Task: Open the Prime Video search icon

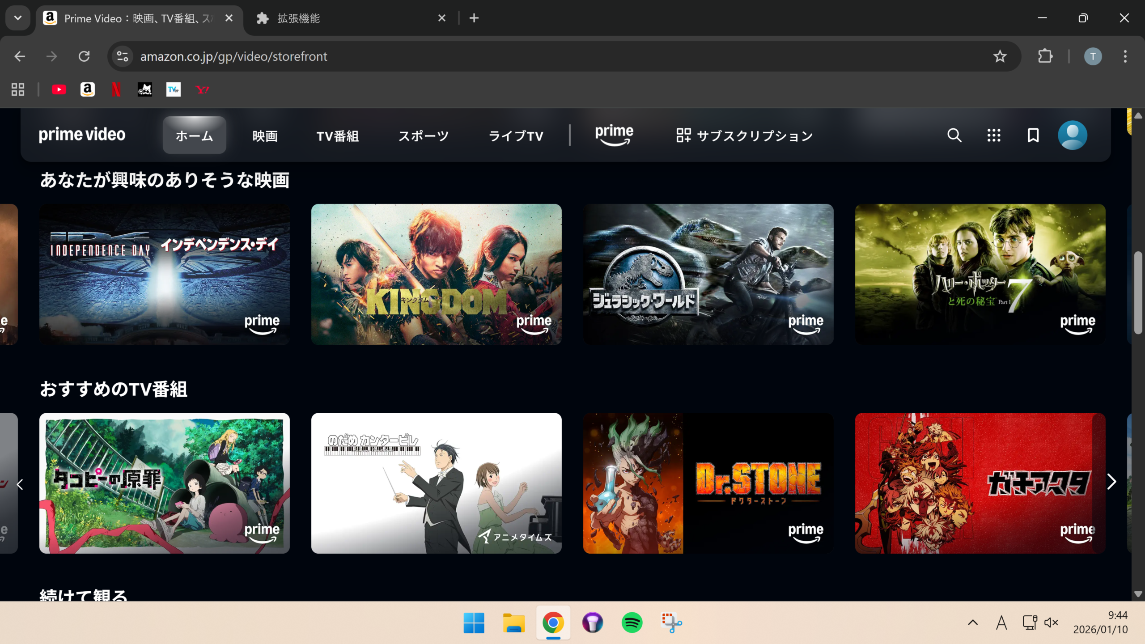Action: click(x=954, y=135)
